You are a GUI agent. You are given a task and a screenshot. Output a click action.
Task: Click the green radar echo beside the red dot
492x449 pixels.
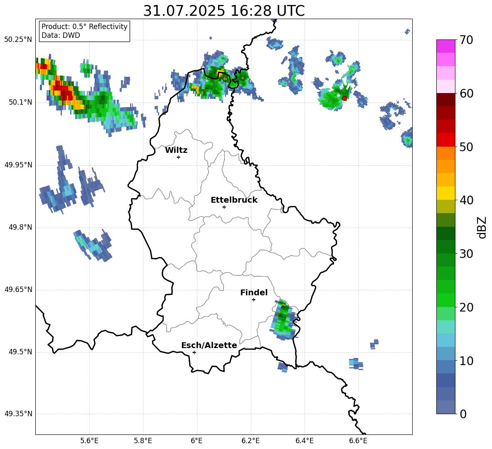tap(332, 97)
